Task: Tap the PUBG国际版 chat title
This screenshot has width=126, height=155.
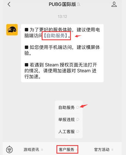Action: [62, 4]
